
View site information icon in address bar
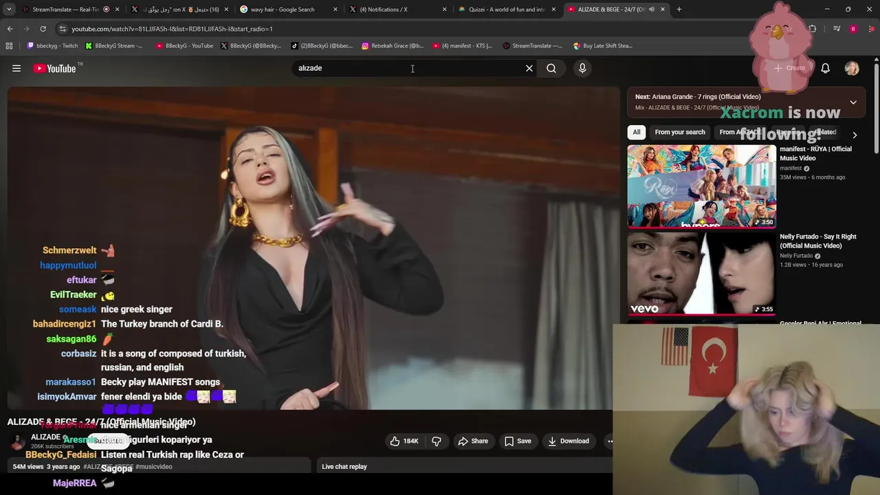[63, 29]
